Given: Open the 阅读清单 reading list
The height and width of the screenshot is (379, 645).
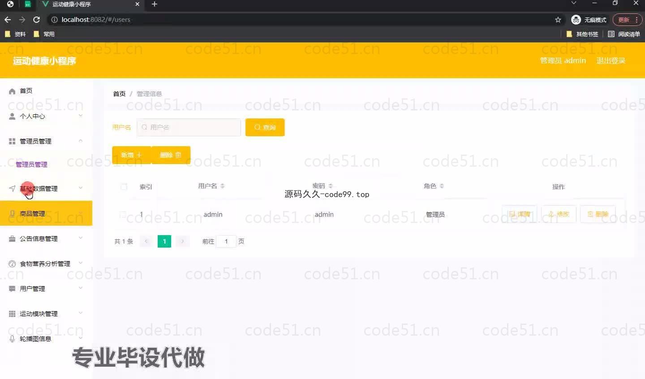Looking at the screenshot, I should click(624, 34).
